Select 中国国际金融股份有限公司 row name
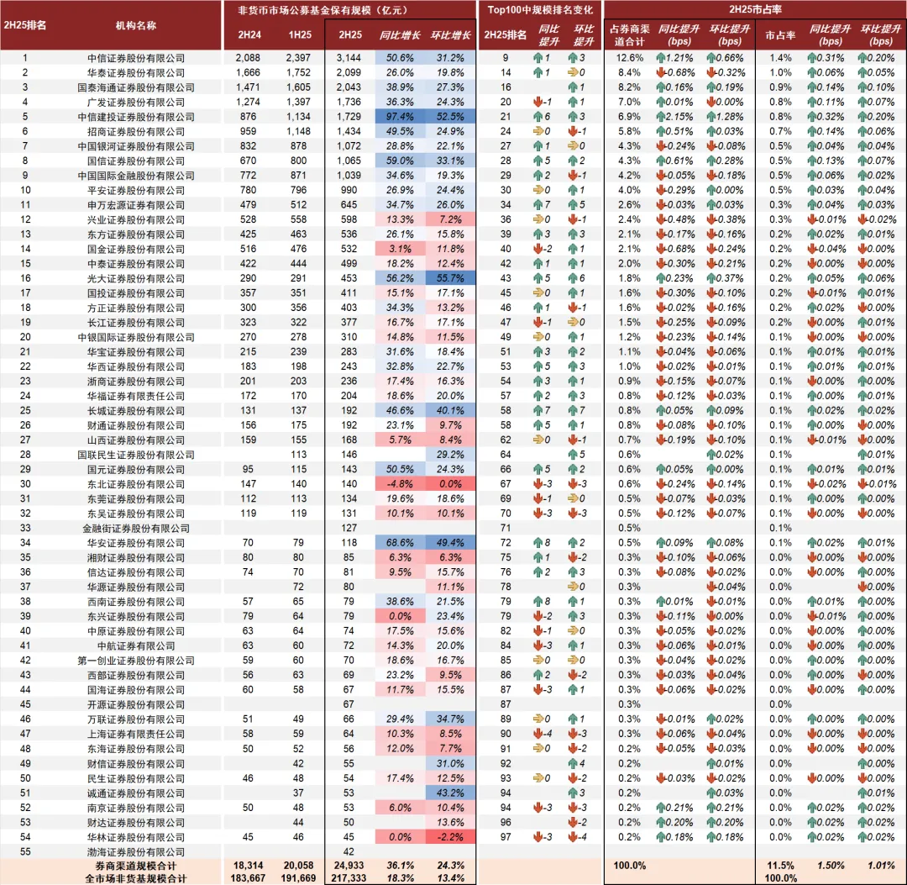 click(136, 176)
